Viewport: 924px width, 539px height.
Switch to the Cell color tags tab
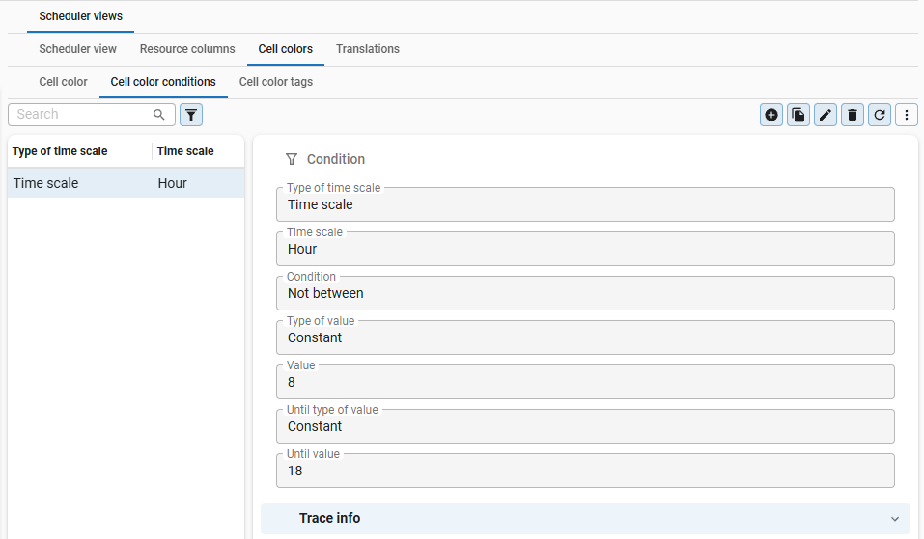click(275, 82)
